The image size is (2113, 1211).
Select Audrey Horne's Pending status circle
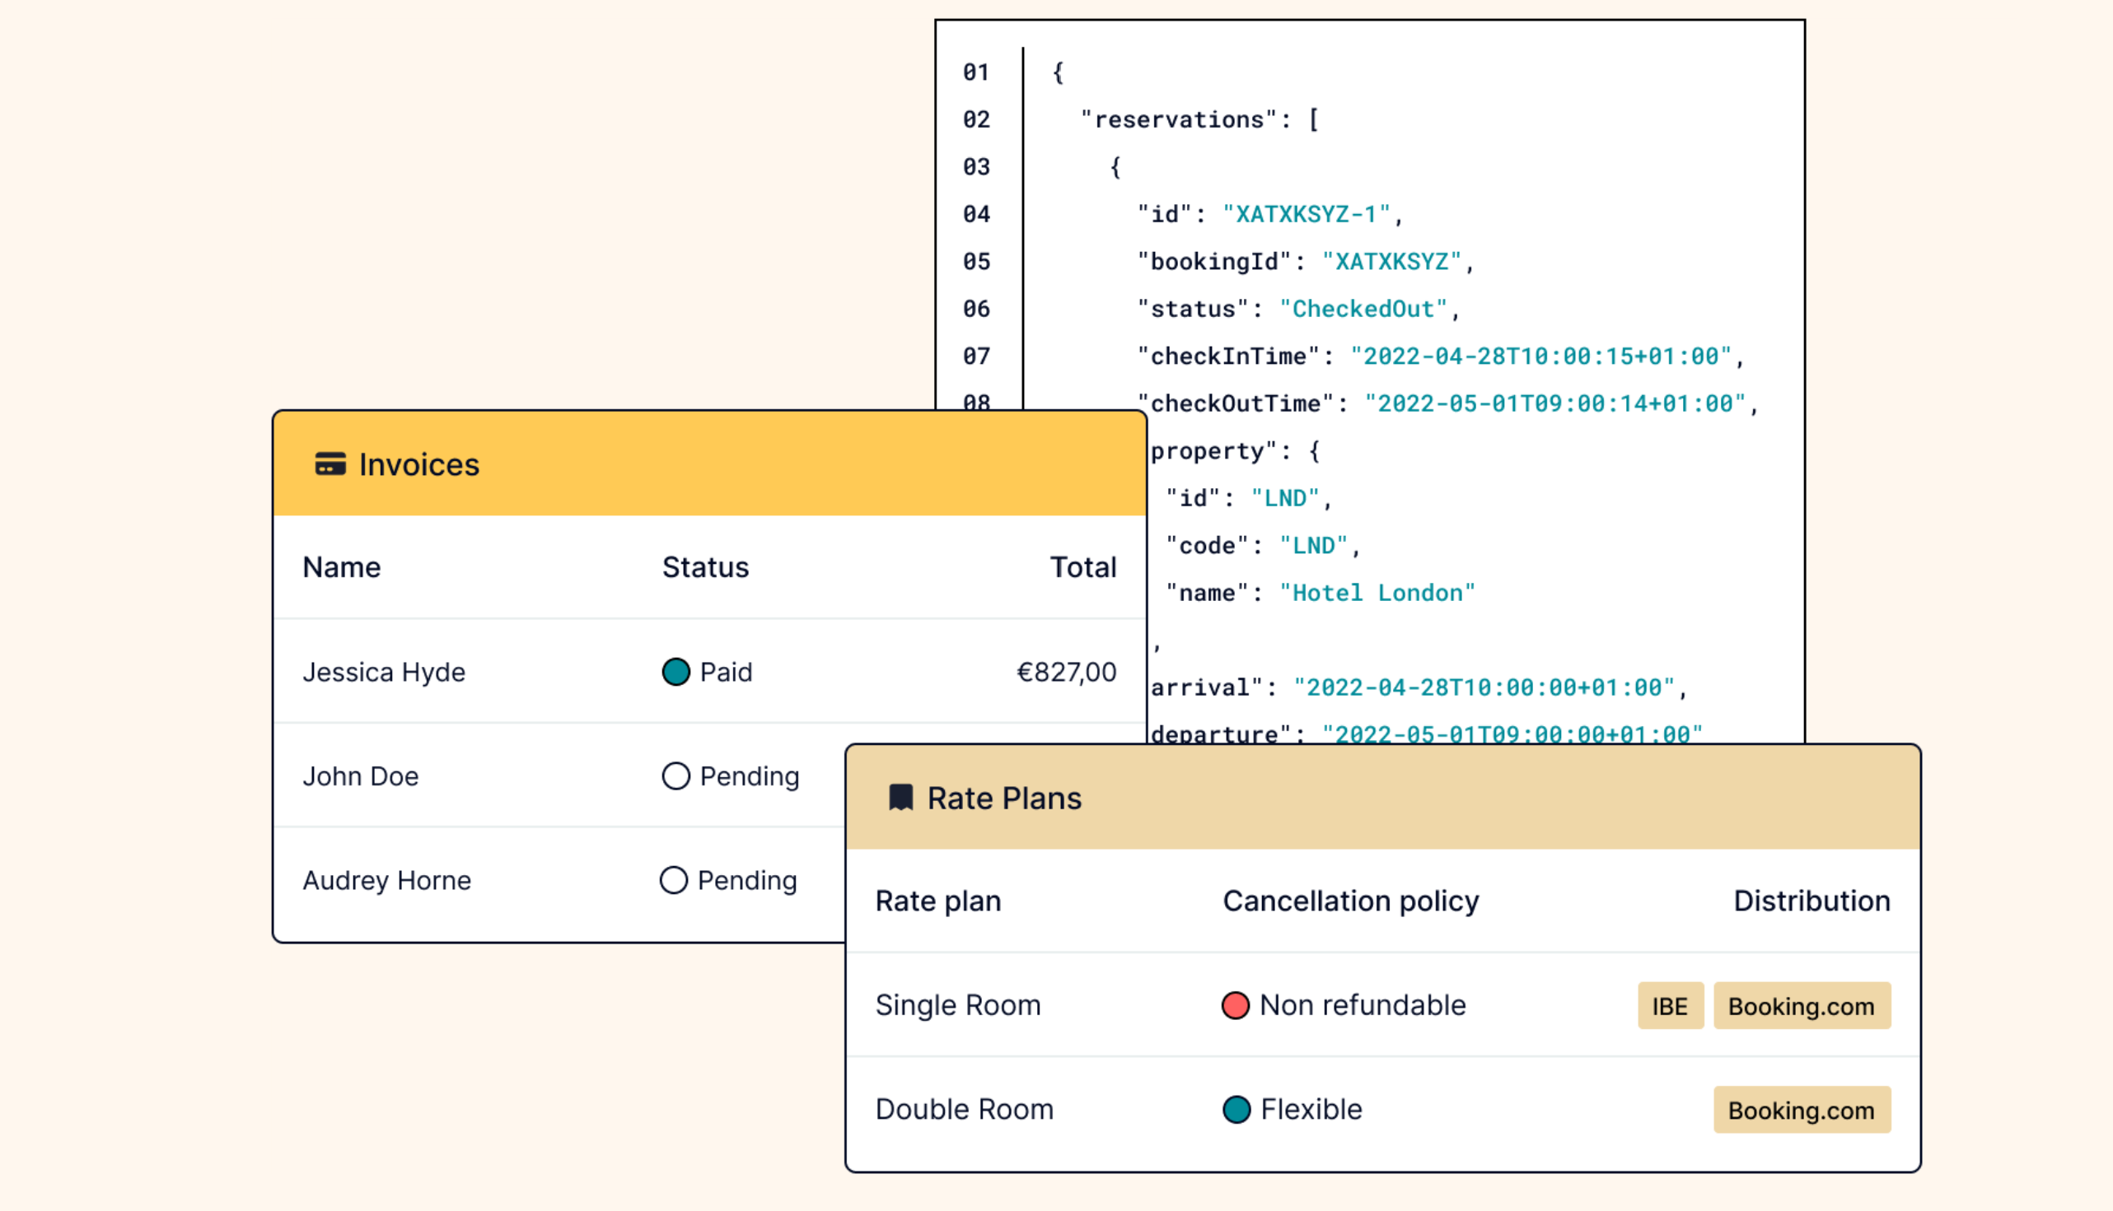pos(673,880)
